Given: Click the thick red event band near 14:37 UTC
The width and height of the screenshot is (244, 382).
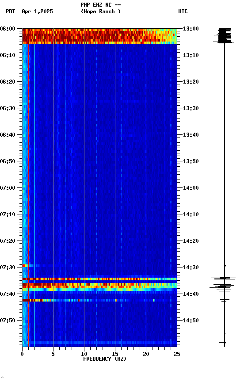Looking at the screenshot, I should coord(99,286).
